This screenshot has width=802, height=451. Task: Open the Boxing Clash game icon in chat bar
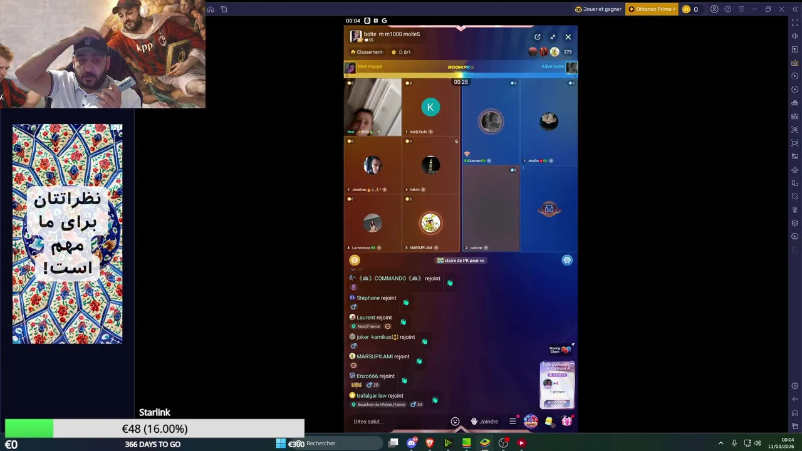pos(531,421)
